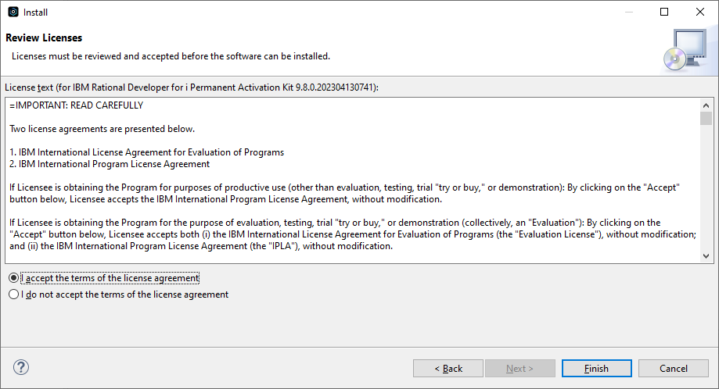Cancel the installation wizard
This screenshot has height=389, width=719.
[x=673, y=369]
